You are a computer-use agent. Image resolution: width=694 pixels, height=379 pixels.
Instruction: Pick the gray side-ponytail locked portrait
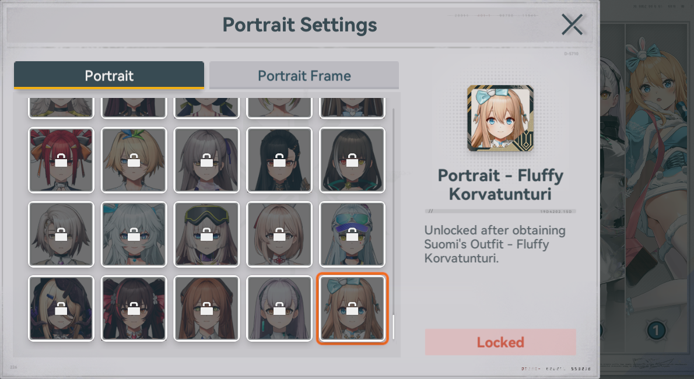[x=206, y=160]
